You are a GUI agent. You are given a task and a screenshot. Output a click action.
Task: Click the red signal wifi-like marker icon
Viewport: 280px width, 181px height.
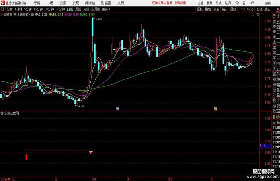pyautogui.click(x=91, y=152)
